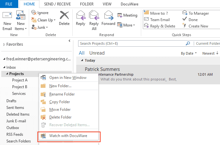Image resolution: width=220 pixels, height=145 pixels.
Task: Select the Move to: ? quick step
Action: tap(156, 13)
